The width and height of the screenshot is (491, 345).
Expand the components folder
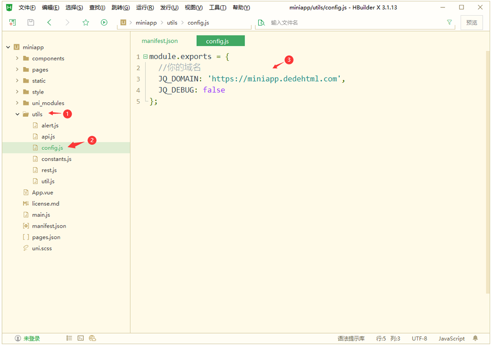(x=17, y=58)
